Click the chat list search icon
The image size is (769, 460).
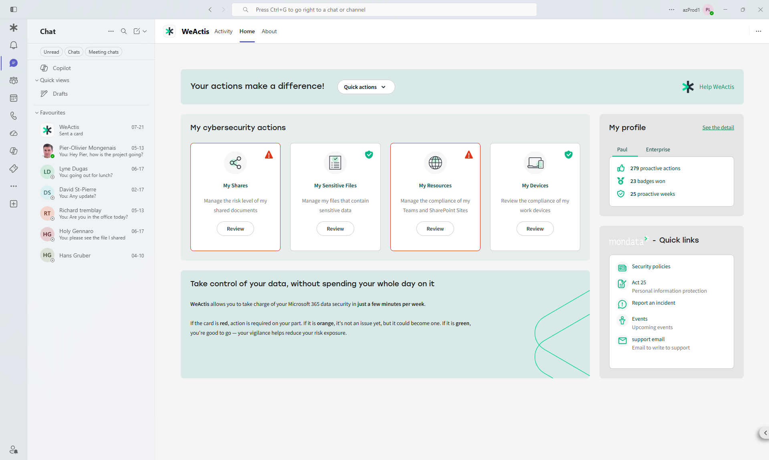click(x=124, y=31)
